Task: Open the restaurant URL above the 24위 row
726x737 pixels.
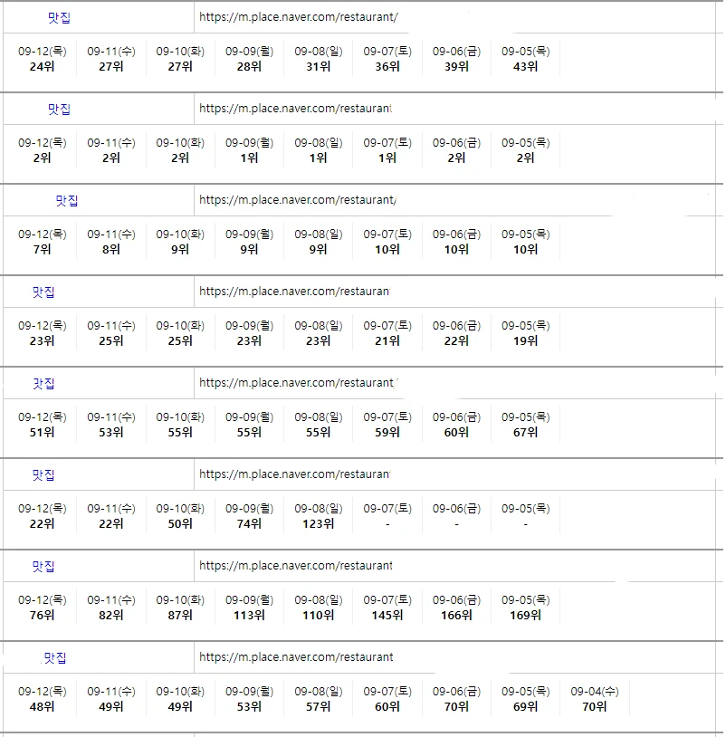Action: [x=298, y=17]
